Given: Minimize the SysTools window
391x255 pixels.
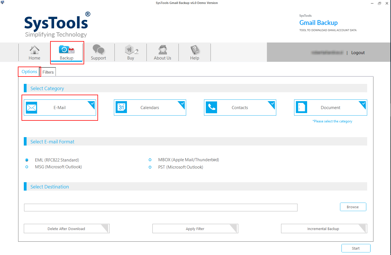Looking at the screenshot, I should (x=372, y=3).
